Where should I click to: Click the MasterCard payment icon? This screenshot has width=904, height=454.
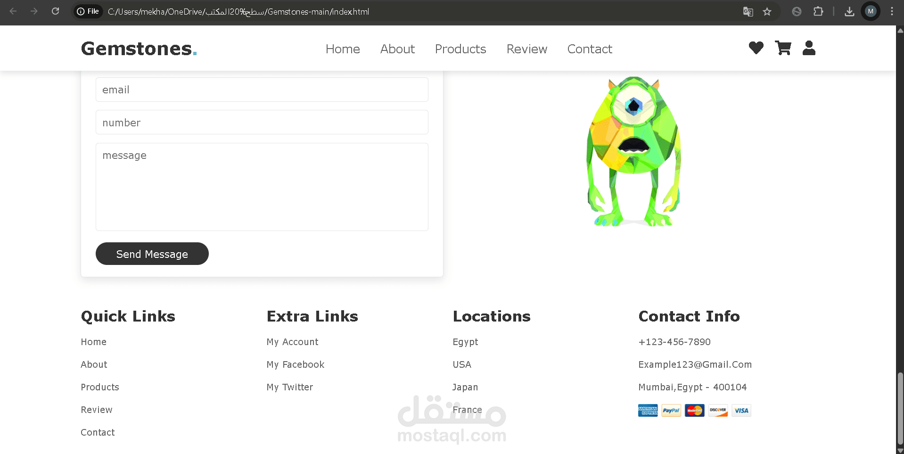(694, 410)
